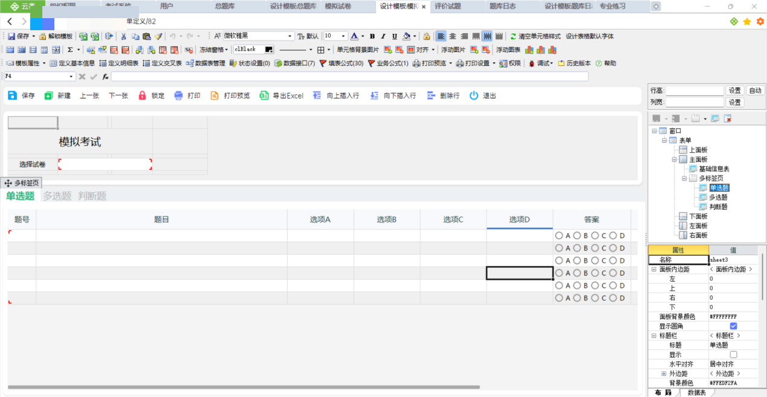Click the 解锁模板 button
The width and height of the screenshot is (767, 397).
point(56,36)
